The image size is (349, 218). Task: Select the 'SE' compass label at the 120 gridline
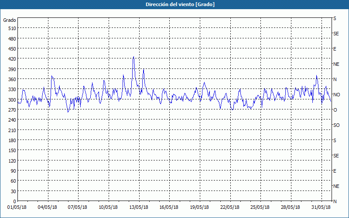336,156
